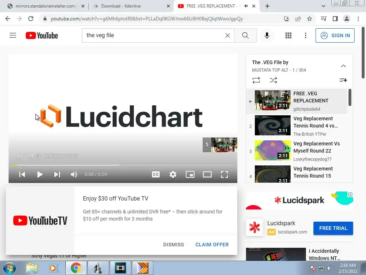Image resolution: width=366 pixels, height=275 pixels.
Task: Open the film strip video editor taskbar icon
Action: point(120,268)
